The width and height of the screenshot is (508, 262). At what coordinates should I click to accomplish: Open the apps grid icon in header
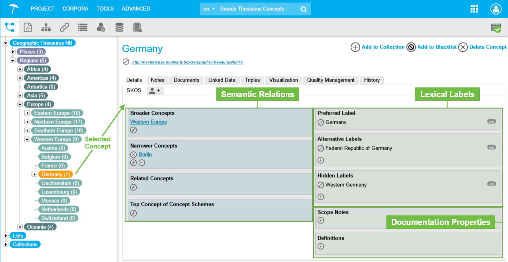point(474,9)
